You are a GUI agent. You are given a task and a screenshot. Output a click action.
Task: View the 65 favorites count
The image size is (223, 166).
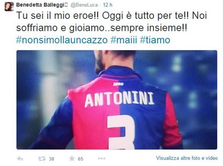[80, 159]
